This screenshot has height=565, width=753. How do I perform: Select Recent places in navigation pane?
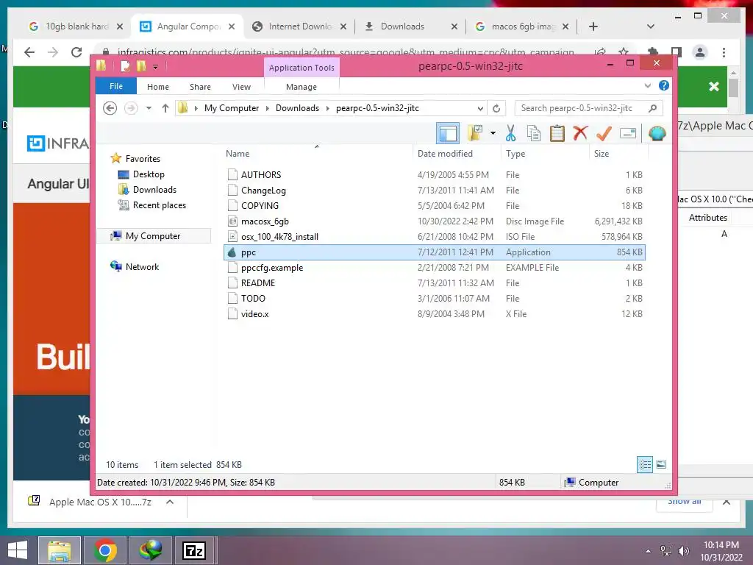point(159,205)
